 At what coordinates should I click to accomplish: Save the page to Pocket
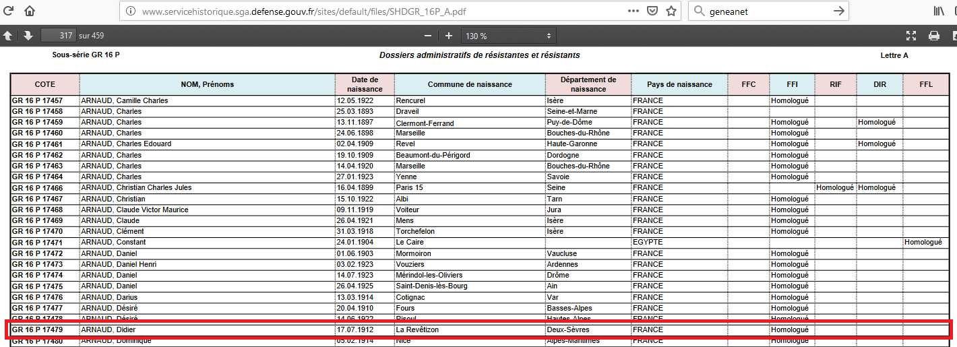652,11
